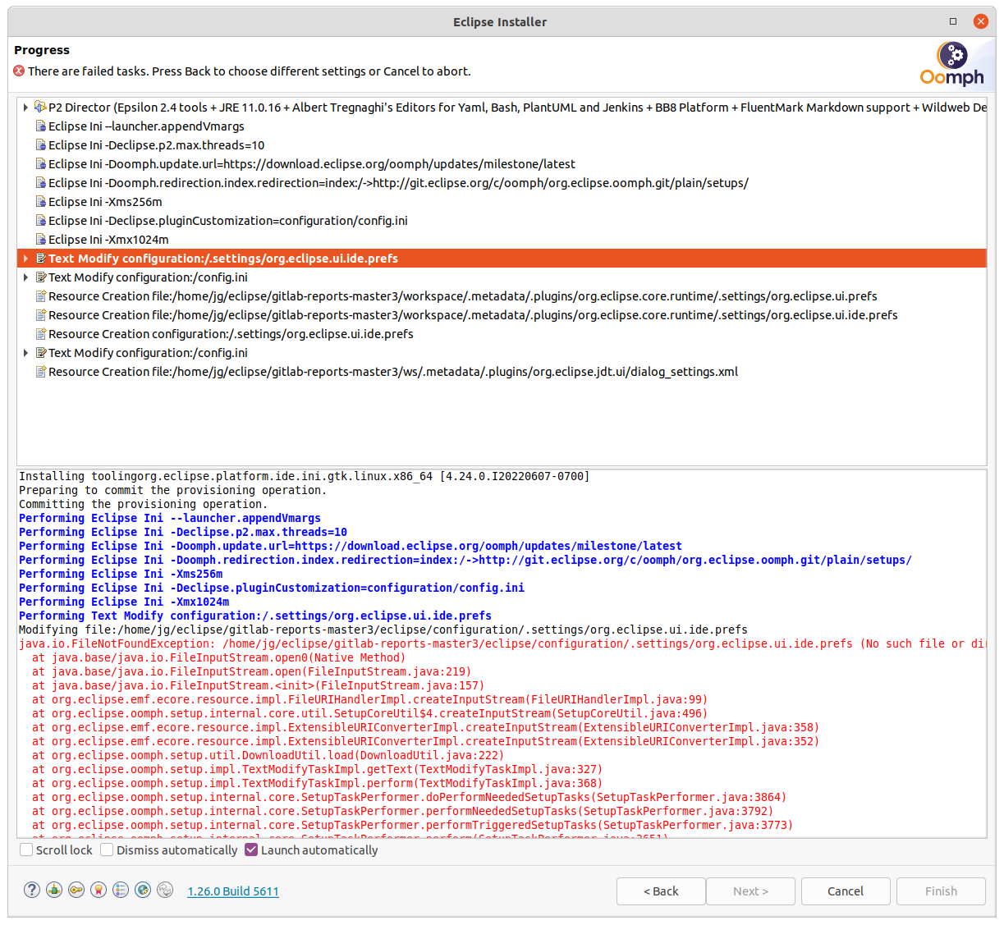Click the globe web links icon

tap(143, 890)
